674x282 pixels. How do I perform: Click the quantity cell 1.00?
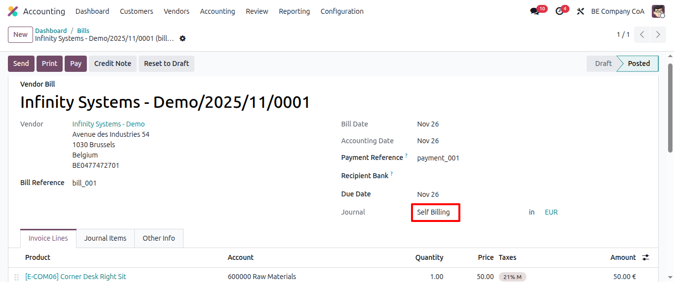(437, 277)
